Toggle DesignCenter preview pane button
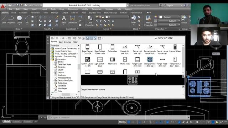228x128 pixels. pyautogui.click(x=91, y=38)
